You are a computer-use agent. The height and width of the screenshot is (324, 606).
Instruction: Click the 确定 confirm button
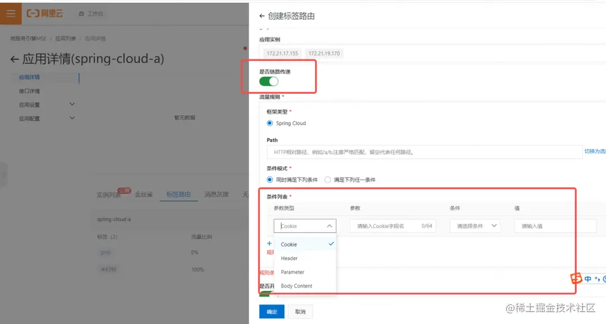point(272,312)
